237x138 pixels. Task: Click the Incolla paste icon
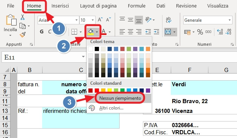click(11, 20)
